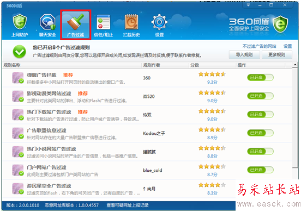This screenshot has height=212, width=301.
Task: Open the 设置 link near 不过滤广告的网站
Action: (x=287, y=46)
